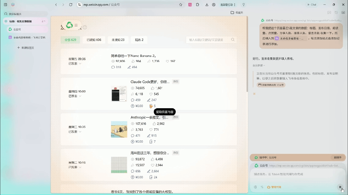The width and height of the screenshot is (348, 195).
Task: Open the 飞书云文档 multi-dimensional table link
Action: [27, 37]
